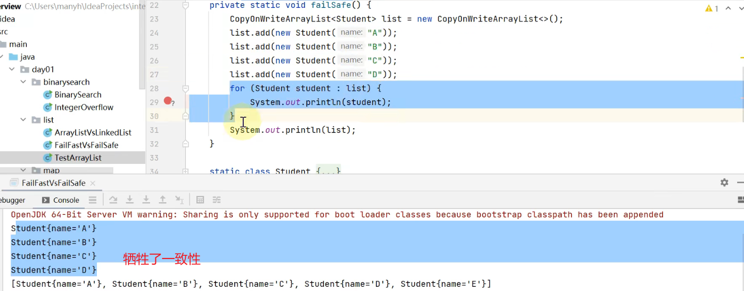The height and width of the screenshot is (291, 744).
Task: Click list.add line with name "C"
Action: 313,60
